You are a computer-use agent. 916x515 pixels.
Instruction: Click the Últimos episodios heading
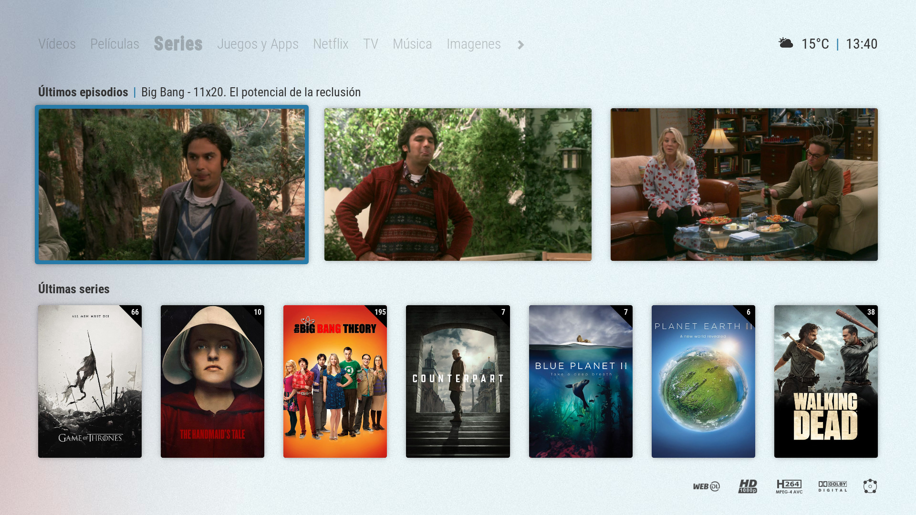[x=83, y=92]
